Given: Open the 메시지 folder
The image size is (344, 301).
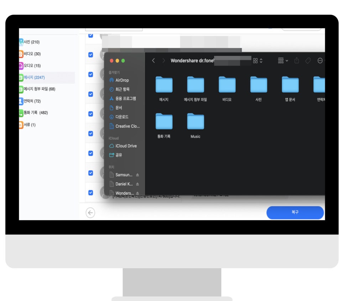Looking at the screenshot, I should (x=164, y=89).
